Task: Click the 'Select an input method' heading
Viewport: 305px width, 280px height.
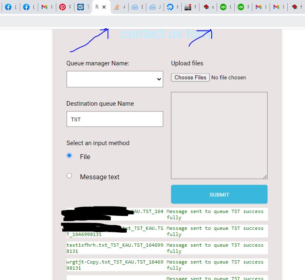Action: click(98, 143)
